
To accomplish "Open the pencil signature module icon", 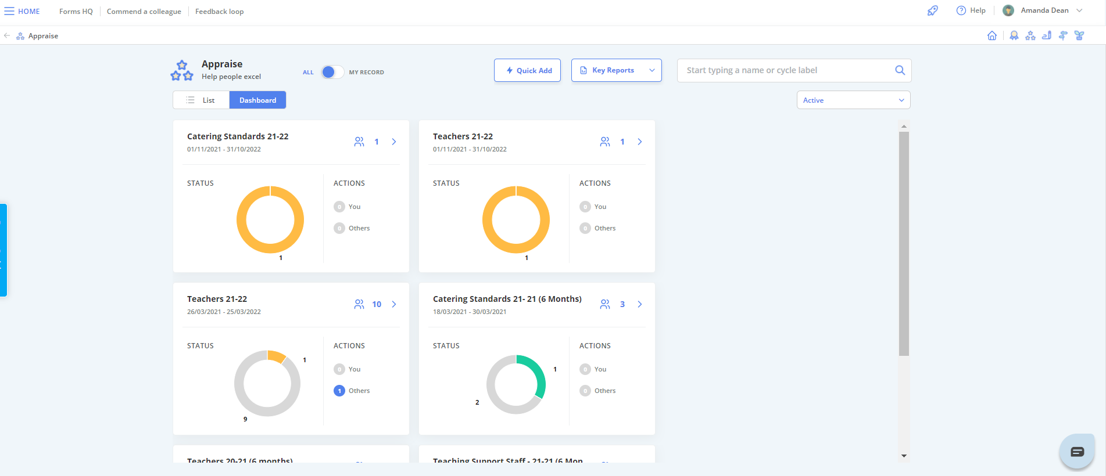I will (1047, 35).
